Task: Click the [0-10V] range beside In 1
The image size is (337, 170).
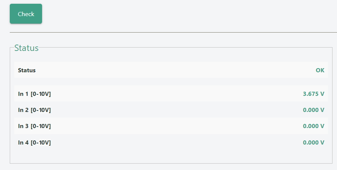Action: pos(41,94)
